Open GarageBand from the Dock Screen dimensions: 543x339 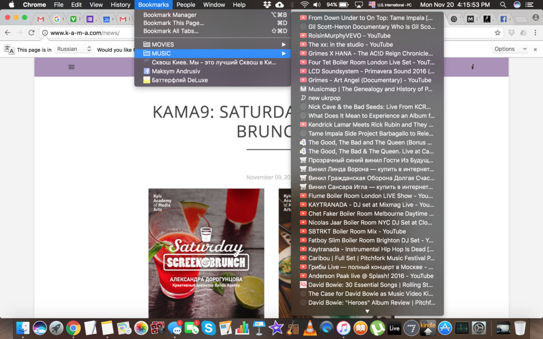293,328
